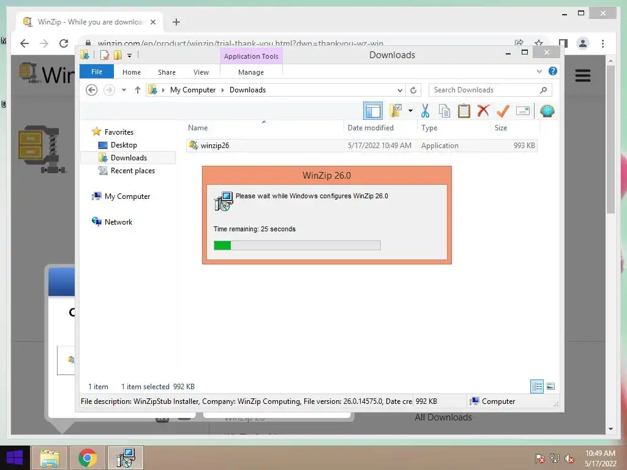Switch to large icons view in status bar
Screen dimensions: 627x470
(x=550, y=386)
